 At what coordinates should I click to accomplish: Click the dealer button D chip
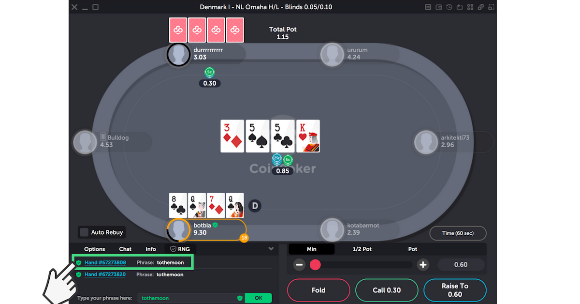coord(255,206)
